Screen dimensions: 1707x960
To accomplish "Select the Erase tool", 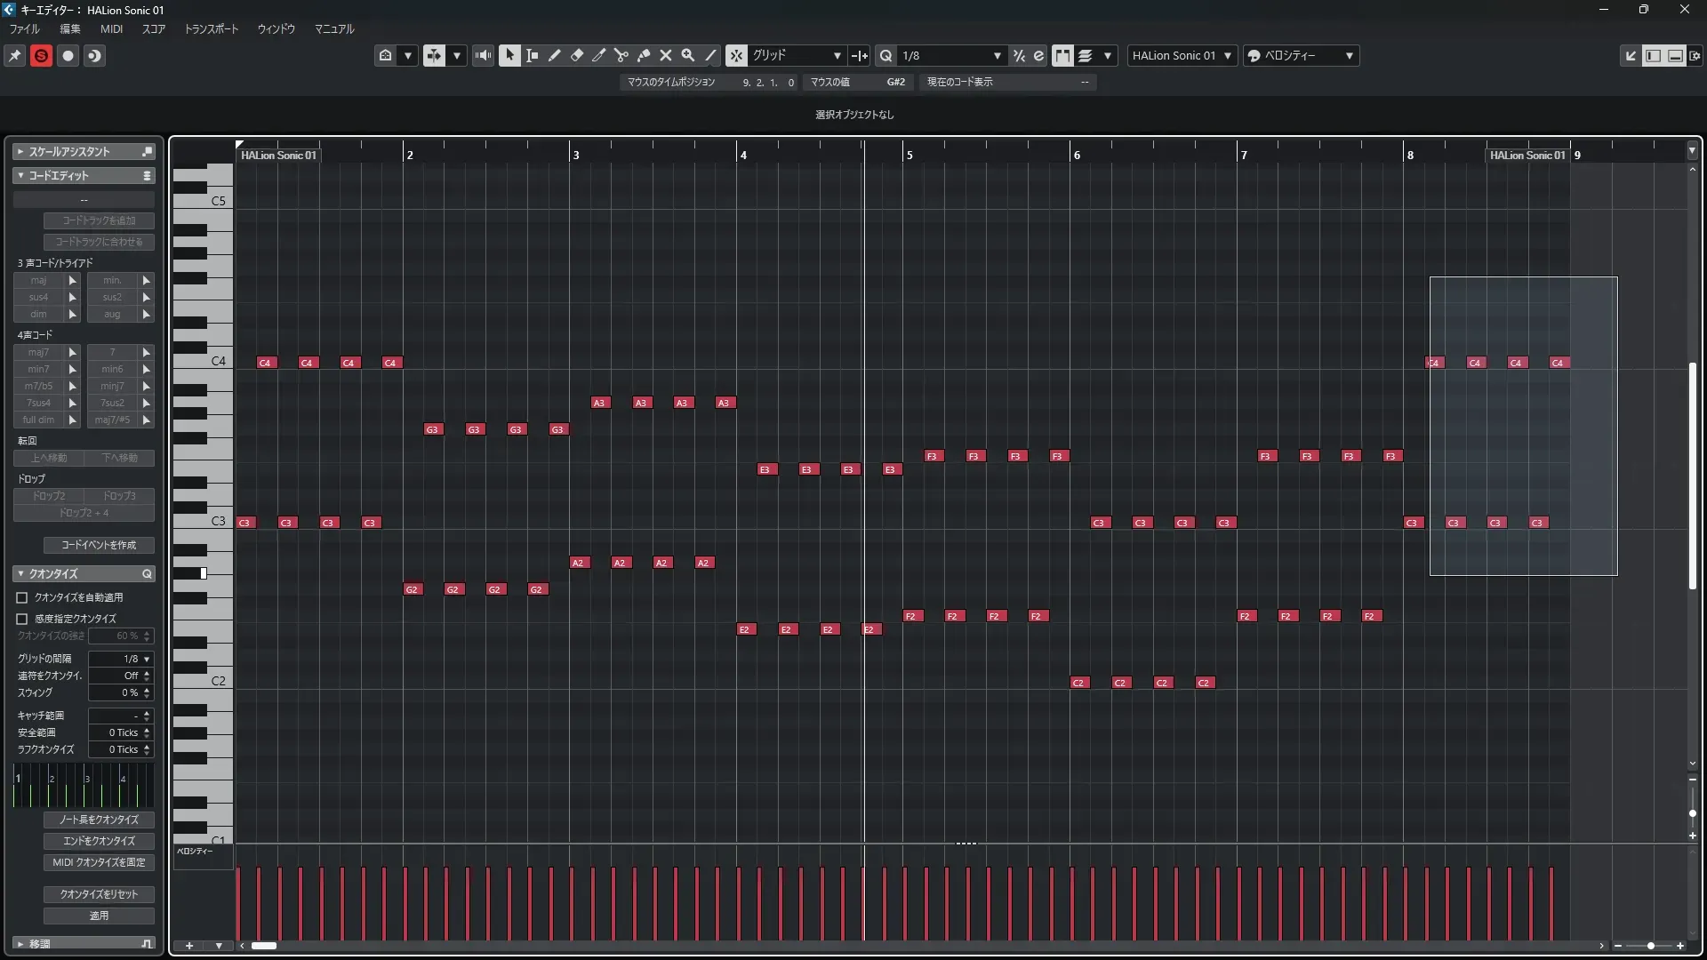I will [x=576, y=55].
